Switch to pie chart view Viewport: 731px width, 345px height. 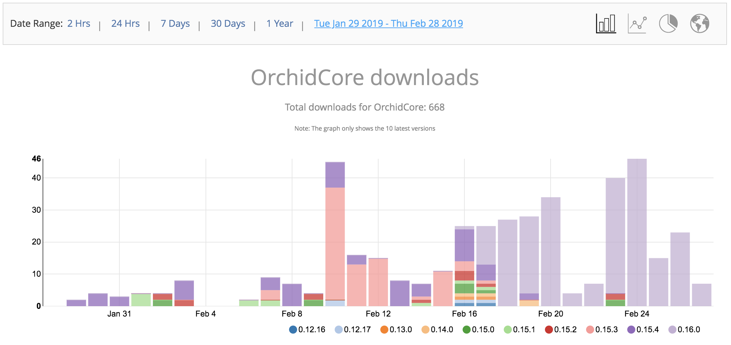tap(668, 23)
